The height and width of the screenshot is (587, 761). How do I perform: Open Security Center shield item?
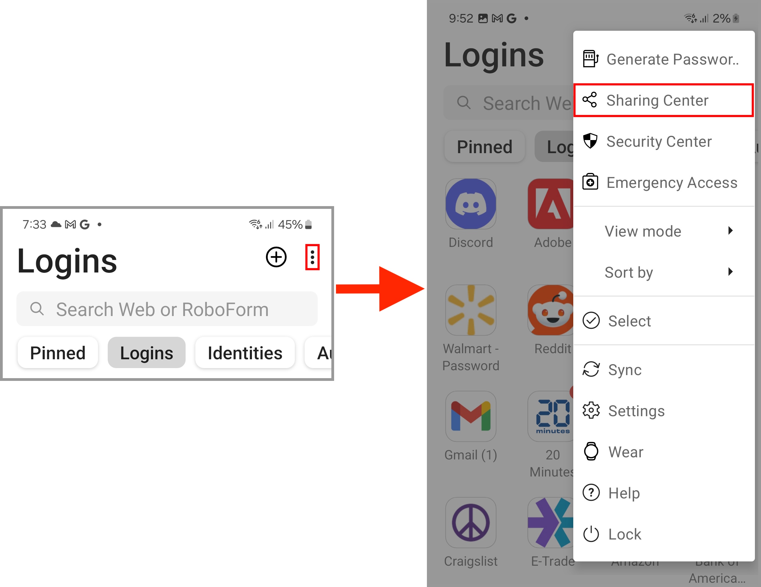click(x=663, y=142)
